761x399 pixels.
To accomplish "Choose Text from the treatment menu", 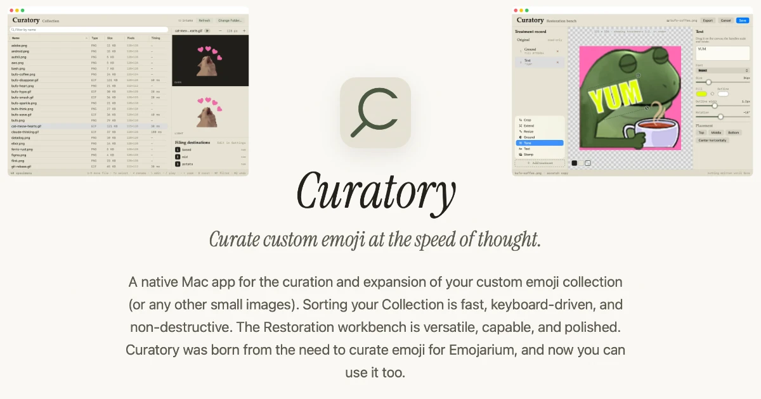I will (540, 148).
